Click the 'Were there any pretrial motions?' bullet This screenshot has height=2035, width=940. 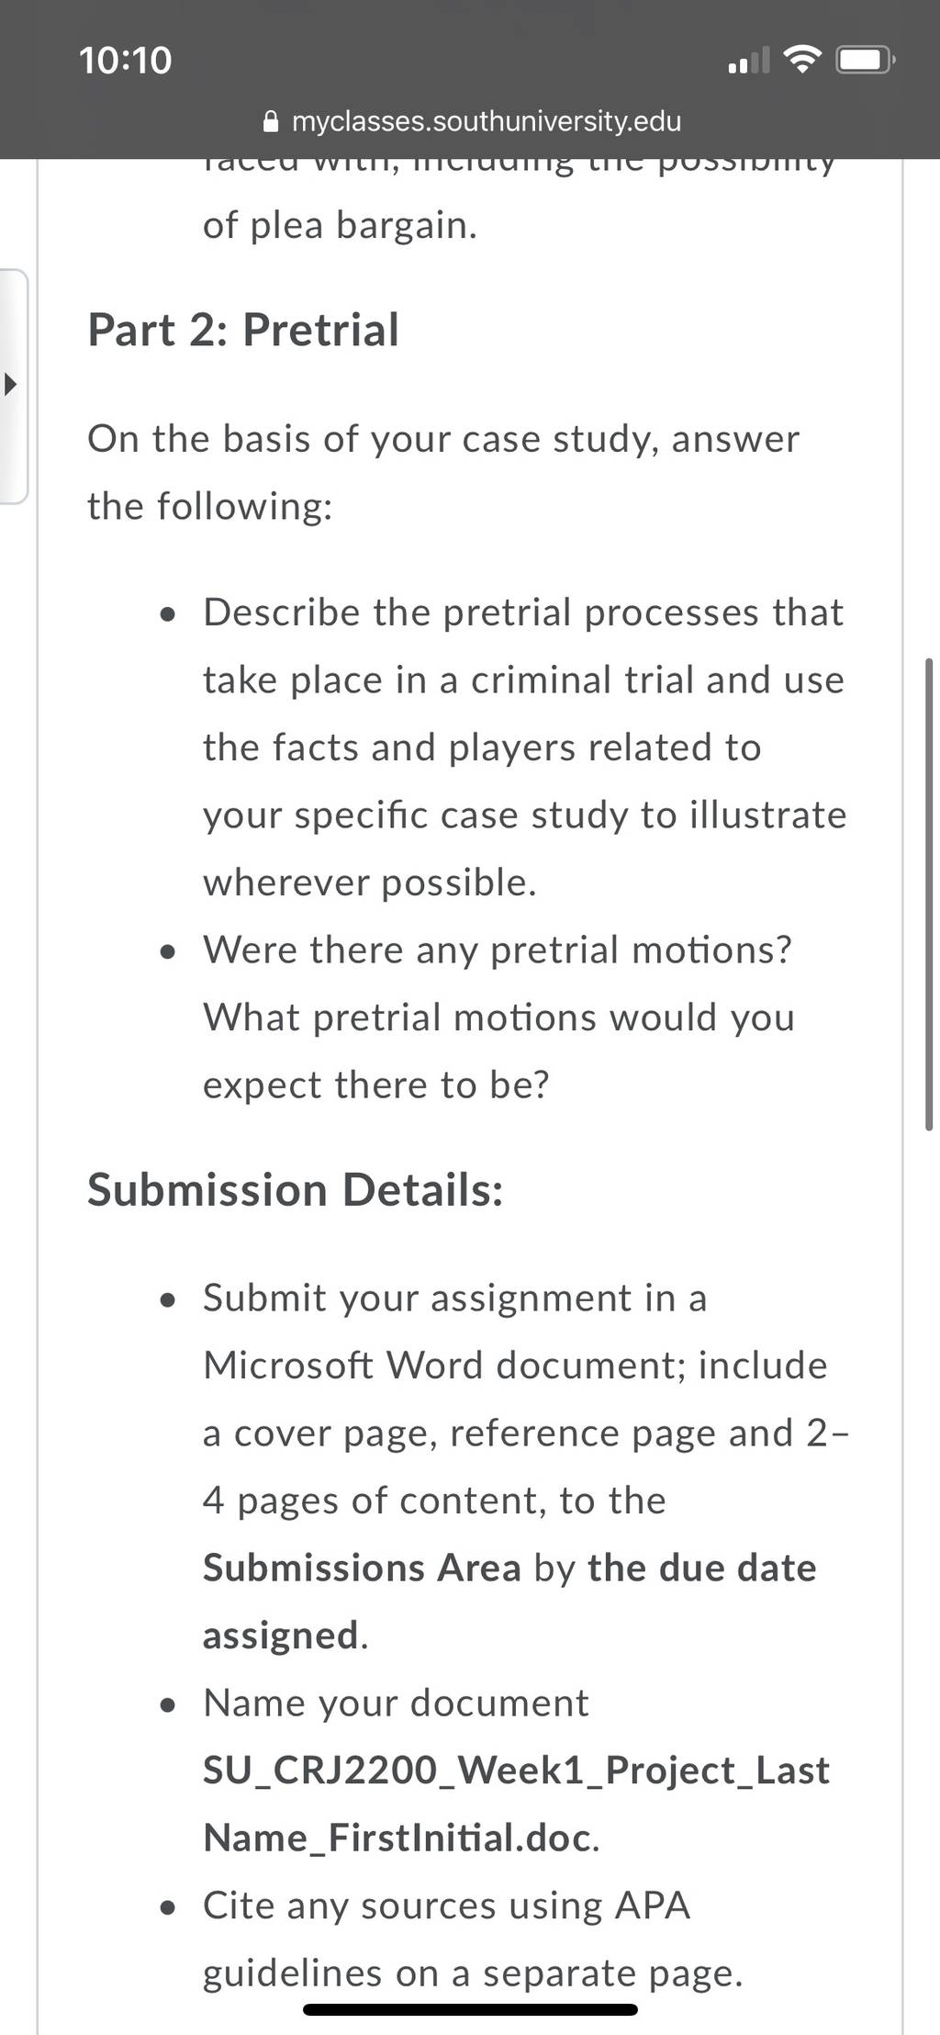(x=498, y=1017)
